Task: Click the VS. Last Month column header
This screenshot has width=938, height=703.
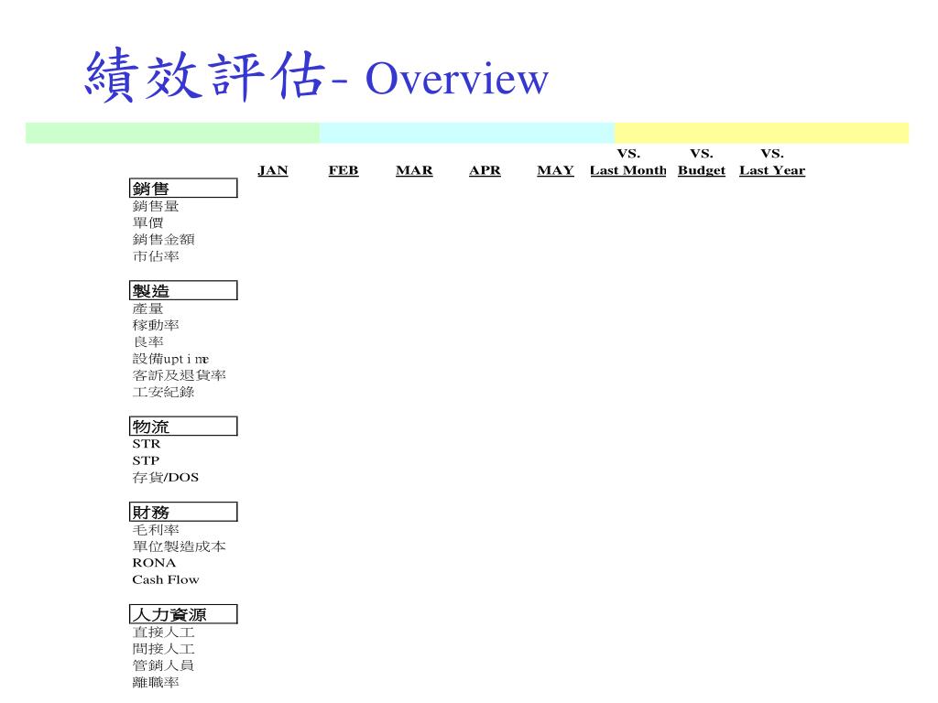Action: (628, 162)
